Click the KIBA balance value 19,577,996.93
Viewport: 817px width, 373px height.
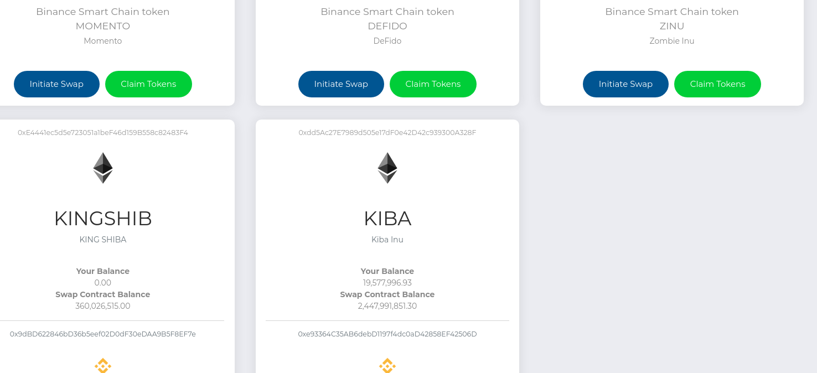387,283
